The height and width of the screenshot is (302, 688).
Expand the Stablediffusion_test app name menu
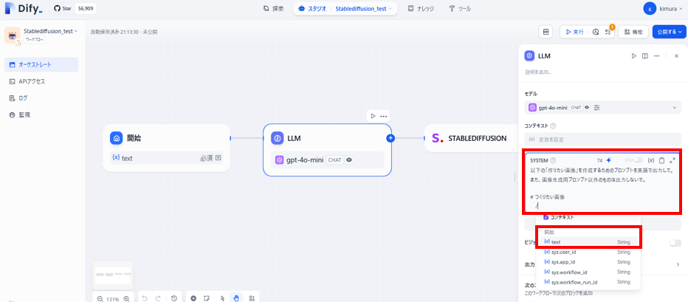click(x=50, y=31)
